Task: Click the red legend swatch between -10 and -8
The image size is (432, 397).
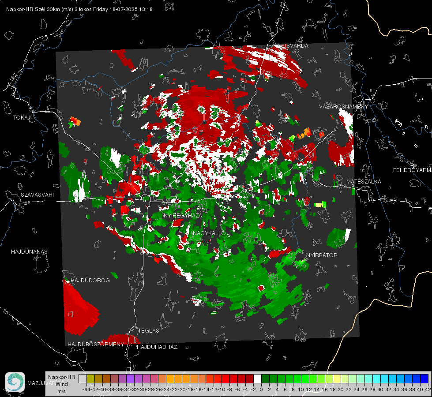Action: (225, 378)
